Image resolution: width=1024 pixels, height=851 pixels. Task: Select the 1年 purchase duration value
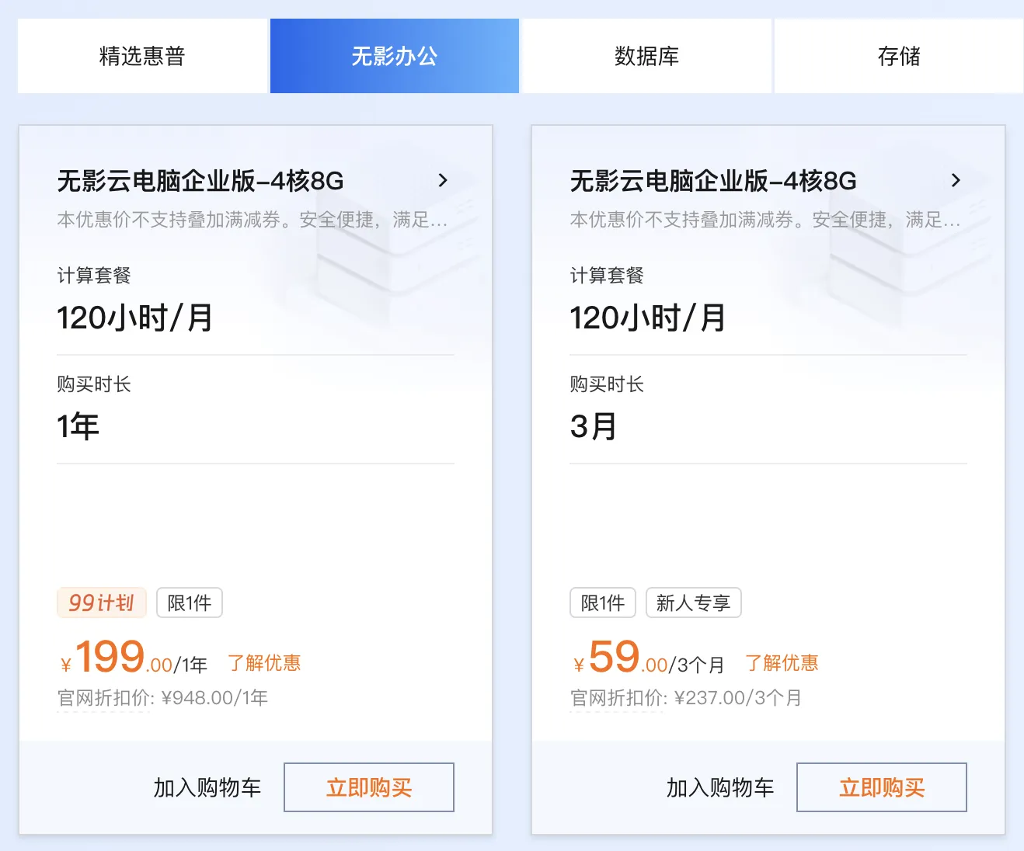pos(78,426)
